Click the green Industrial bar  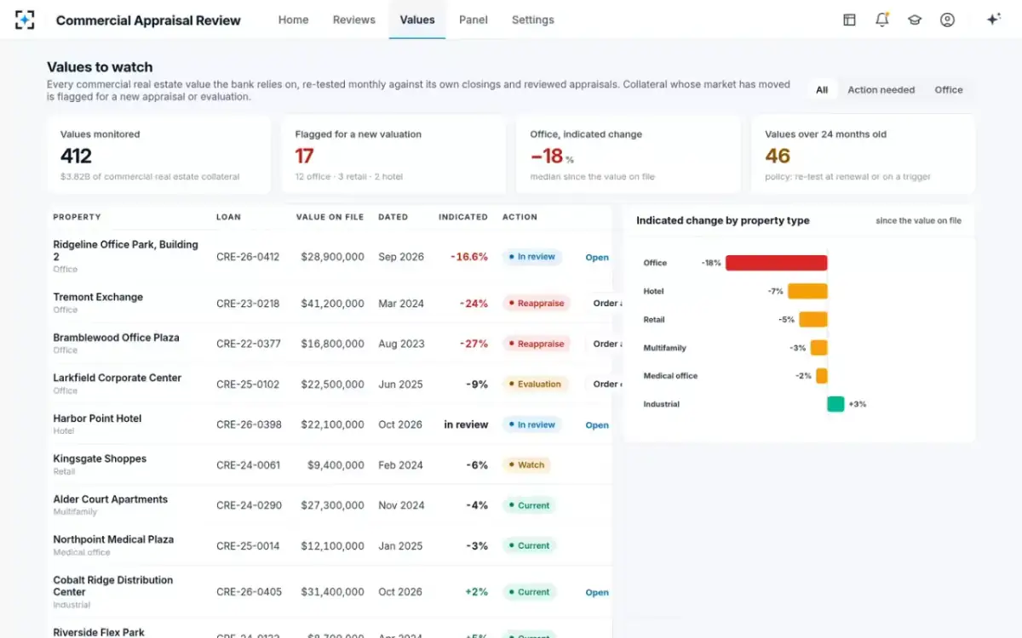(835, 404)
